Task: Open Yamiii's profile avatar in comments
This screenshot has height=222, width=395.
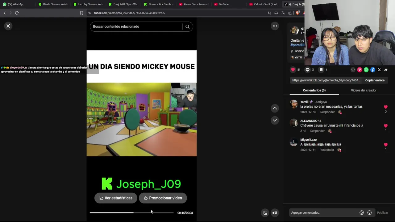Action: click(294, 104)
